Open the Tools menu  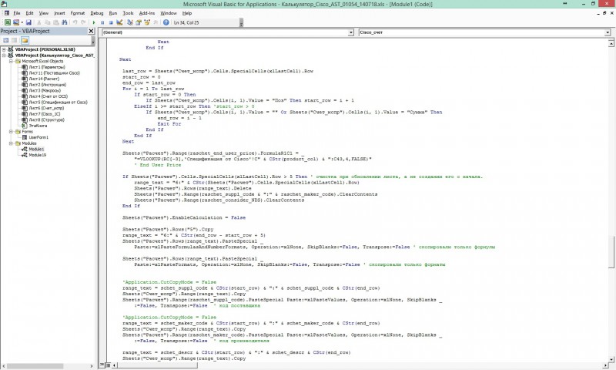tap(129, 13)
